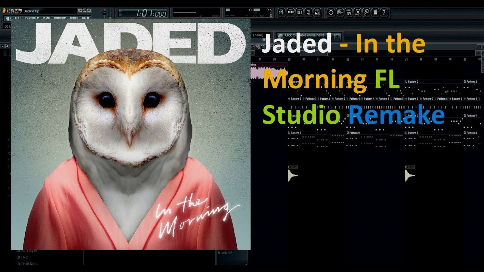Viewport: 484px width, 272px height.
Task: Adjust the master volume slider
Action: [104, 13]
